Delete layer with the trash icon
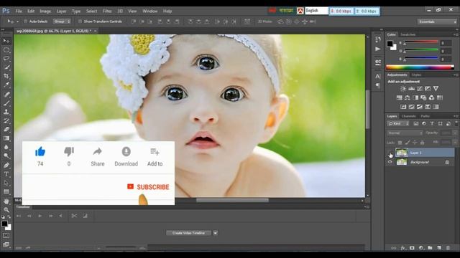Image resolution: width=460 pixels, height=258 pixels. click(448, 248)
